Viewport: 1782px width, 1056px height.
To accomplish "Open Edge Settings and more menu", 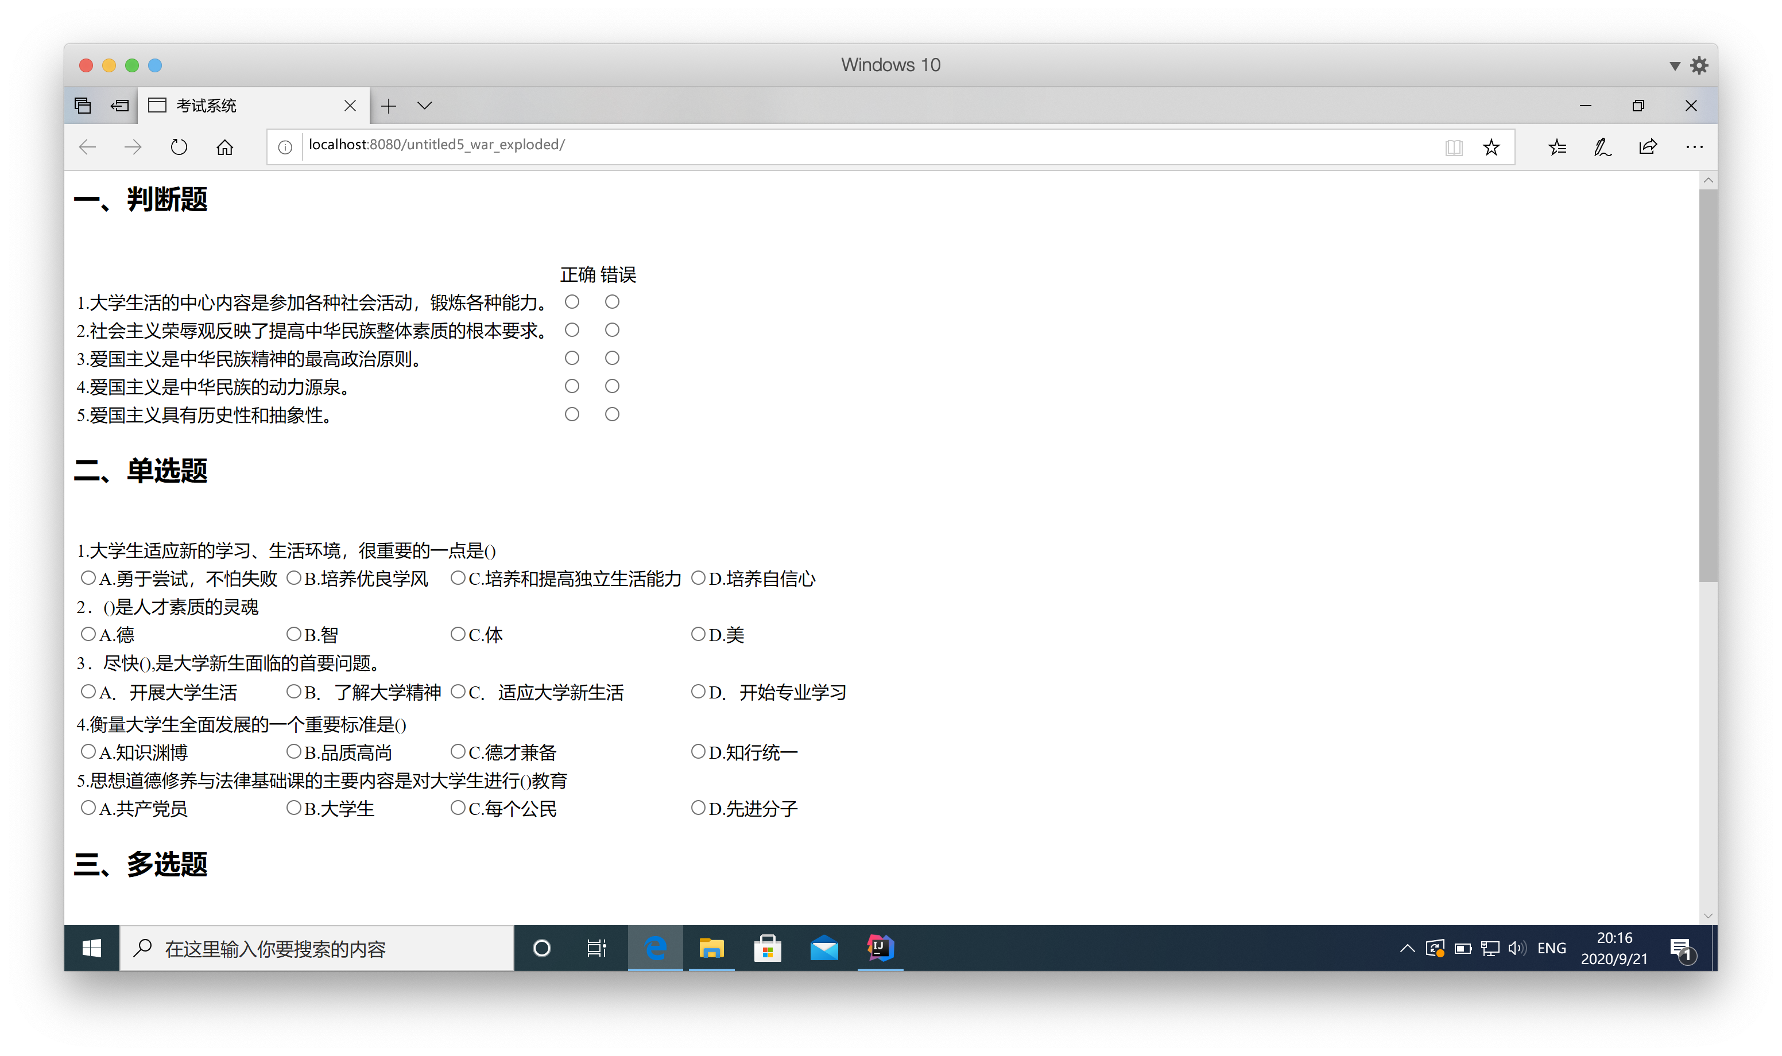I will click(x=1694, y=147).
